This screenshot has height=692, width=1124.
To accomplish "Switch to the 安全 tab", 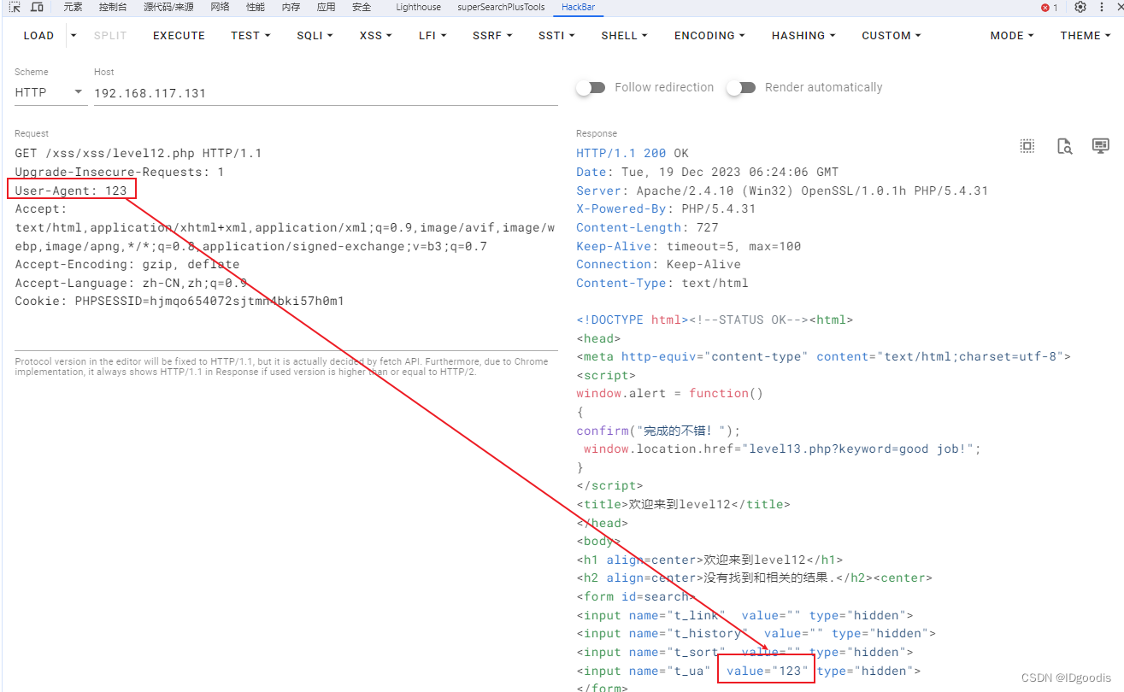I will [x=362, y=7].
